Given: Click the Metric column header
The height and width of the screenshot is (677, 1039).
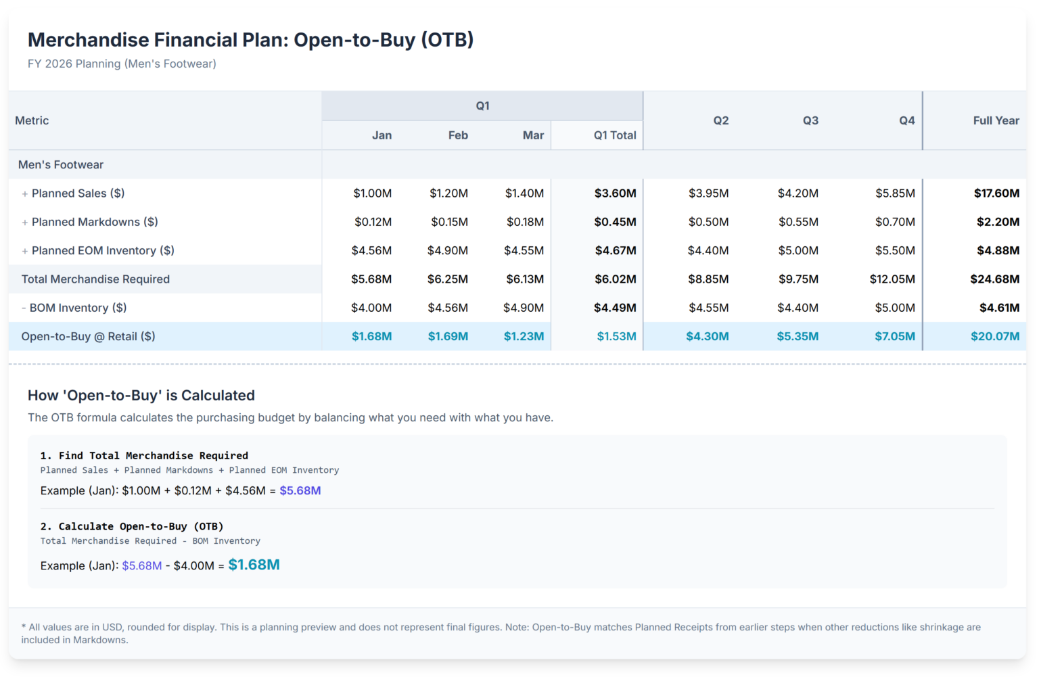Looking at the screenshot, I should tap(31, 120).
